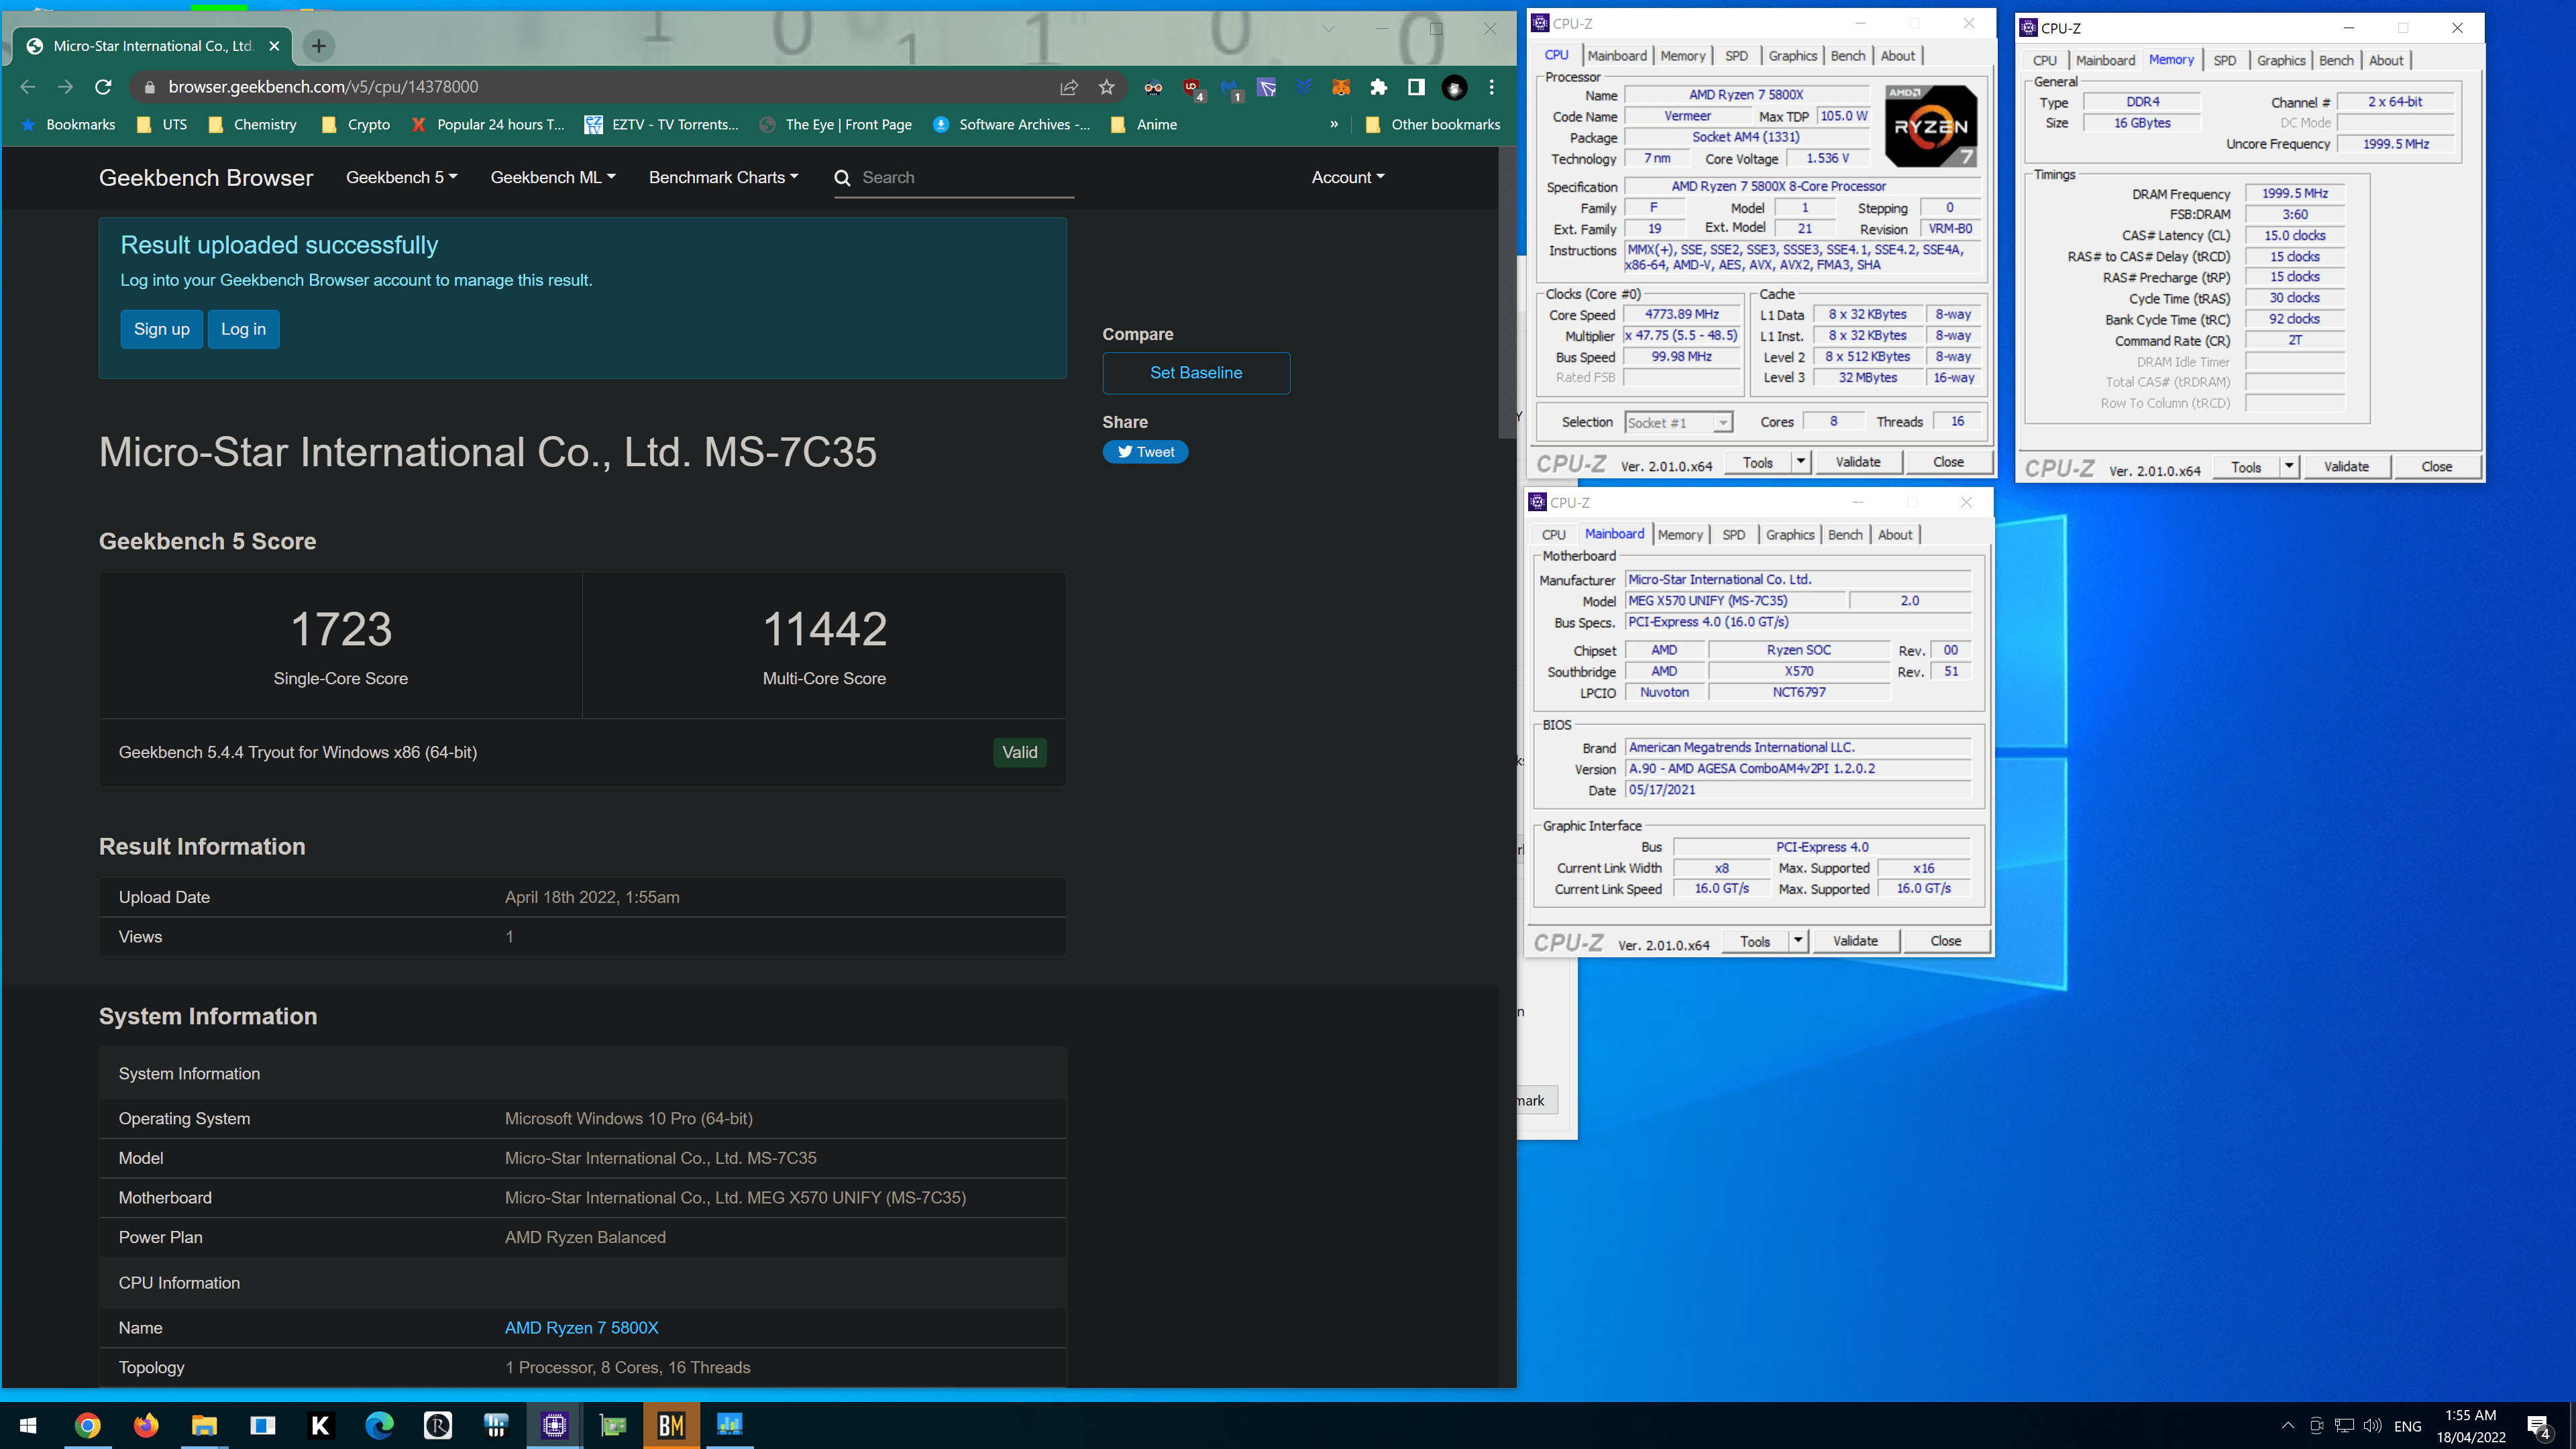This screenshot has height=1449, width=2576.
Task: Show hidden system tray icons
Action: pos(2288,1425)
